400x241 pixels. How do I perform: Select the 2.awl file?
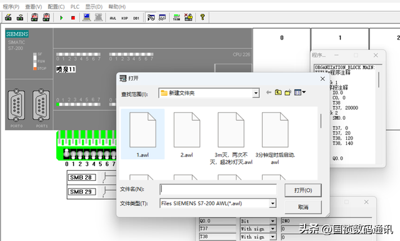pos(187,134)
